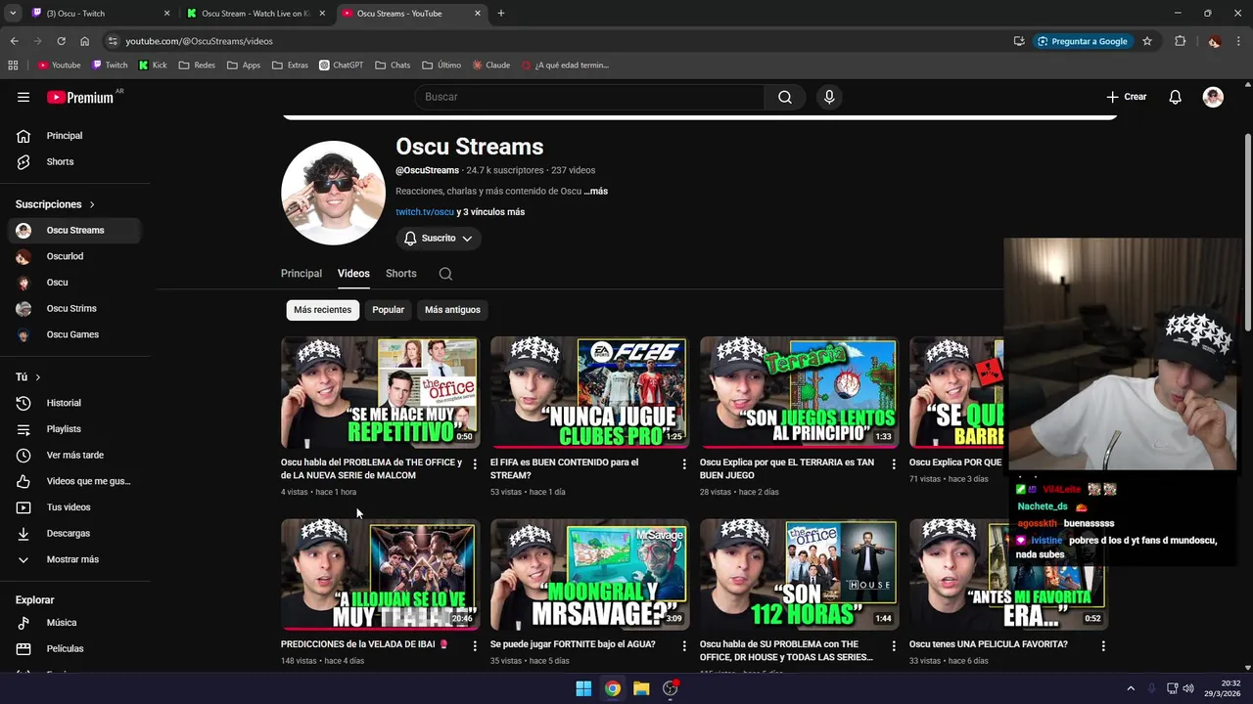Open Oscu Games subscription in sidebar

coord(74,334)
